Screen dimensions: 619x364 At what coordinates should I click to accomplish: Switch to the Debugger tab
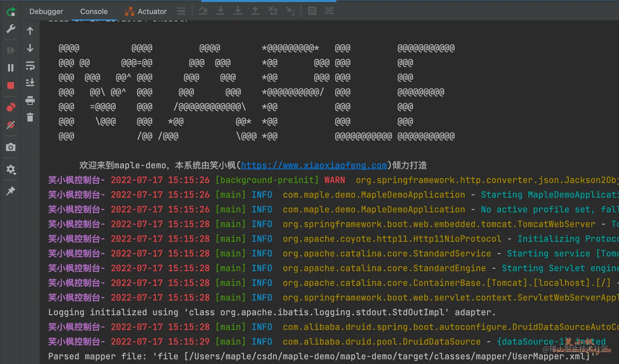point(46,11)
